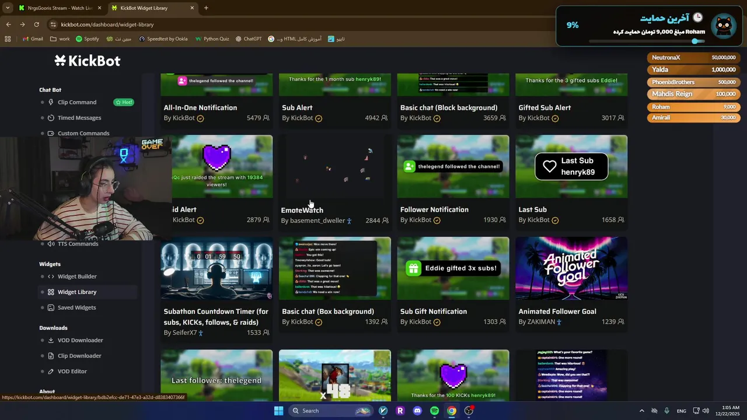Open Saved Widgets page

(77, 307)
